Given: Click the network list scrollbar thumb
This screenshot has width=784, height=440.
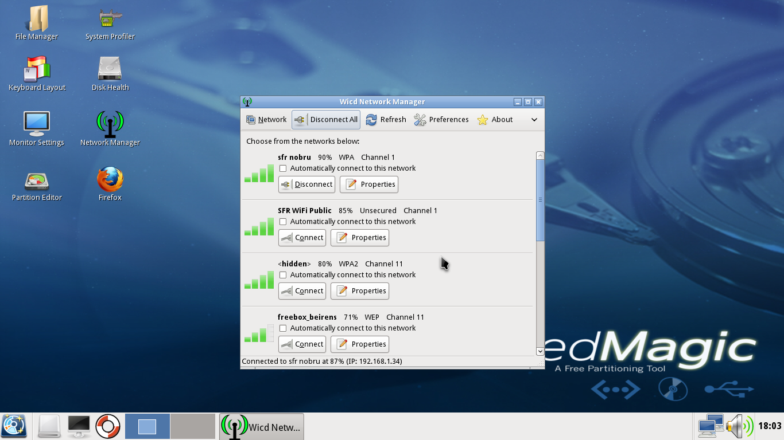Looking at the screenshot, I should click(x=540, y=200).
